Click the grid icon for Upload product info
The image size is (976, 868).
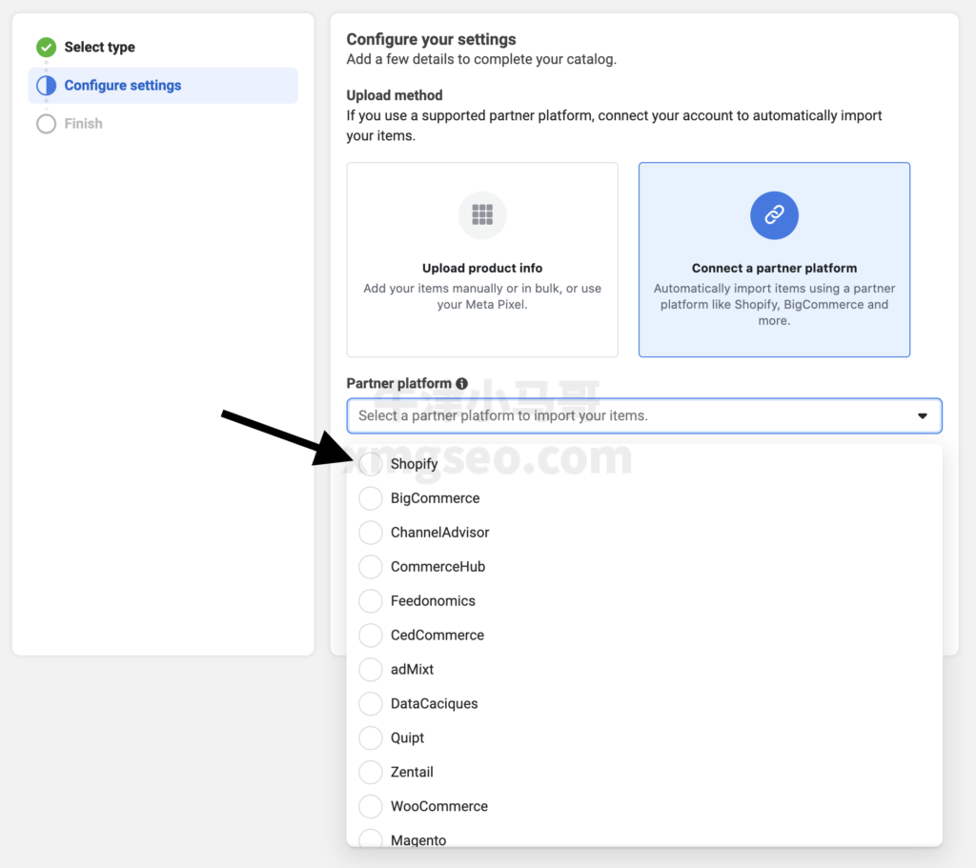pos(482,214)
